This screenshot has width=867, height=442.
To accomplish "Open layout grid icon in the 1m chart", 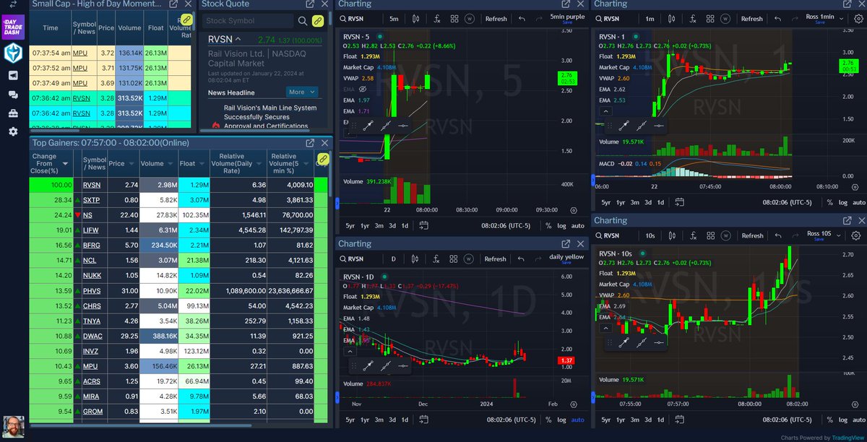I will pos(709,19).
